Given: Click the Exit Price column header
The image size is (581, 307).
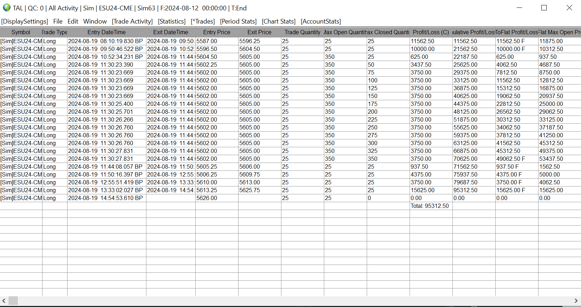Looking at the screenshot, I should (260, 32).
